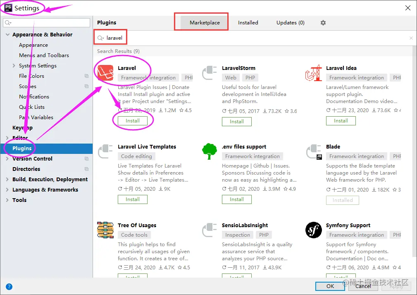Click the LaravelStorm plugin plug icon
Image resolution: width=417 pixels, height=295 pixels.
coord(210,73)
